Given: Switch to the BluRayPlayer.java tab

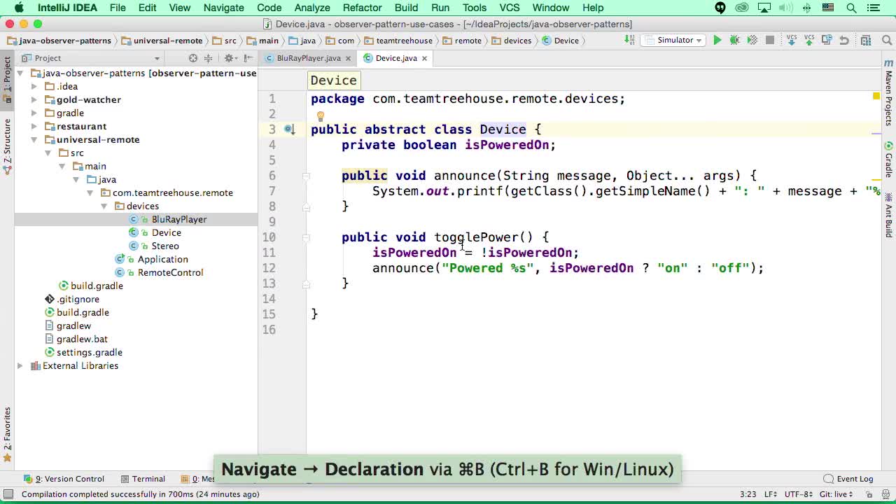Looking at the screenshot, I should 309,58.
